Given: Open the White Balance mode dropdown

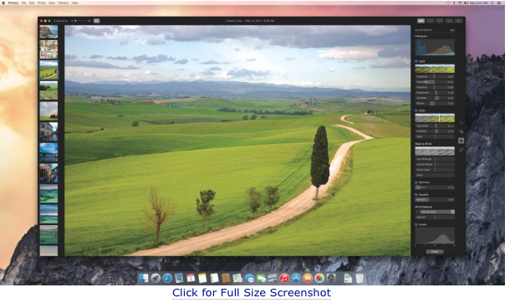Looking at the screenshot, I should [x=437, y=212].
